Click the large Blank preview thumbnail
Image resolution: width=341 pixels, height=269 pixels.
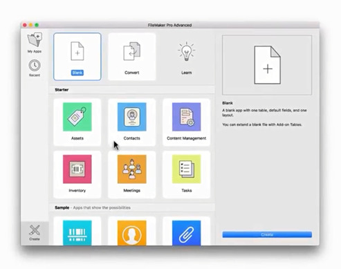click(x=267, y=65)
